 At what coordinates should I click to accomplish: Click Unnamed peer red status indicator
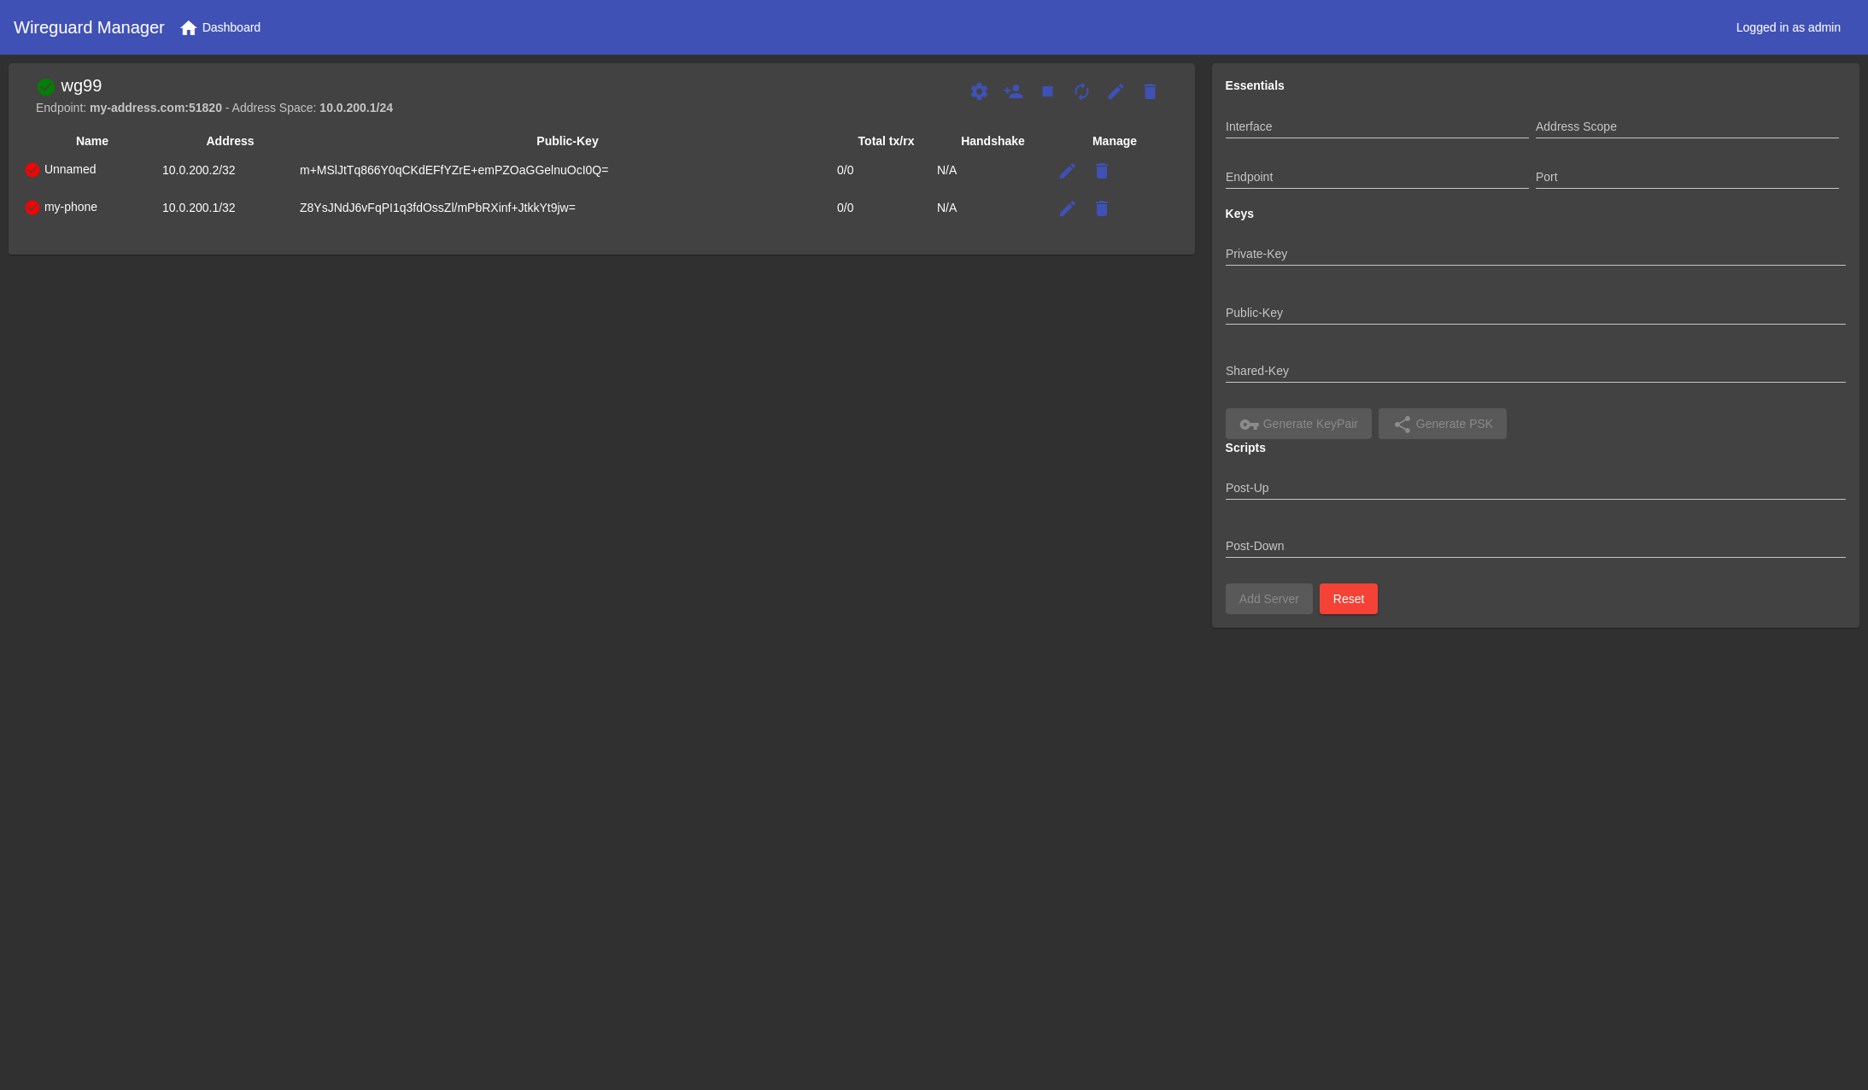click(32, 170)
